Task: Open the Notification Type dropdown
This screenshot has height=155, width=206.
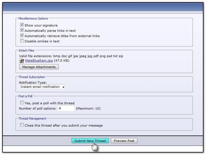Action: tap(42, 87)
